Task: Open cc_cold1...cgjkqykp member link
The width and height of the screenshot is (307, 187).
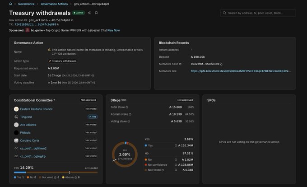Action: [x=33, y=156]
